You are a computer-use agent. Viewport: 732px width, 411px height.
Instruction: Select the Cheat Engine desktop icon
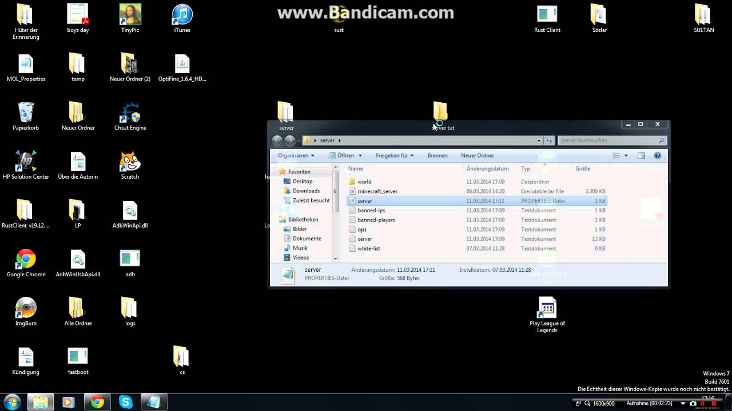click(x=130, y=116)
